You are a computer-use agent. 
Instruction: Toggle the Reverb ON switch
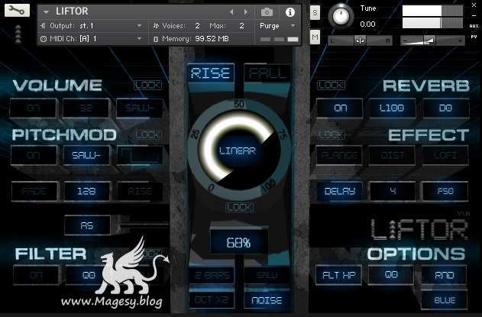coord(340,108)
